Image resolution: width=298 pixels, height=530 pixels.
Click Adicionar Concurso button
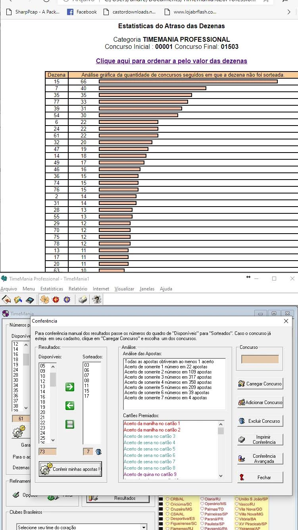tap(260, 402)
